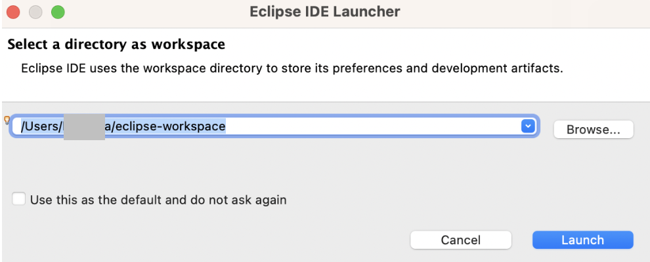Click the 'Use this as the default' label text
Image resolution: width=650 pixels, height=262 pixels.
tap(158, 200)
